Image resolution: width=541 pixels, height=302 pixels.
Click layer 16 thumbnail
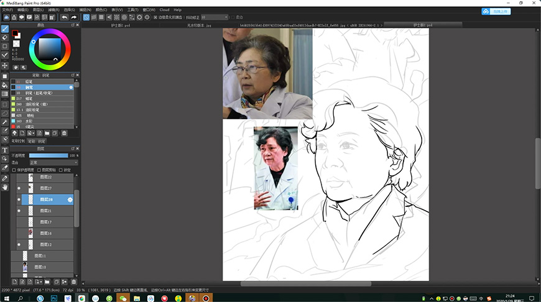click(30, 234)
